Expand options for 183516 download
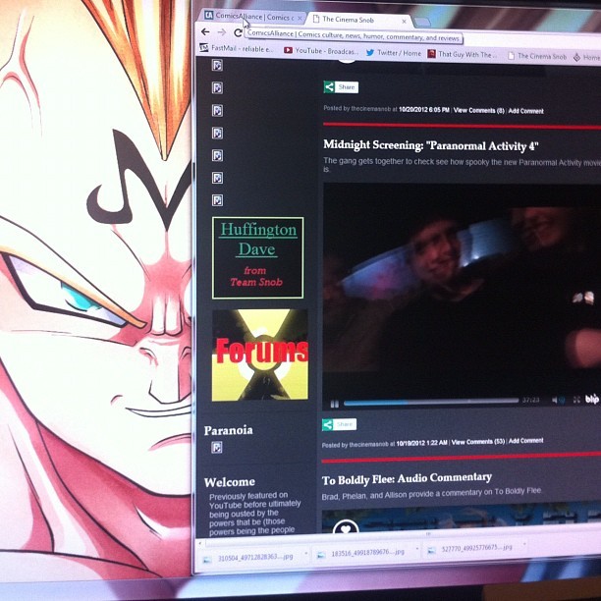Image resolution: width=601 pixels, height=601 pixels. (416, 549)
